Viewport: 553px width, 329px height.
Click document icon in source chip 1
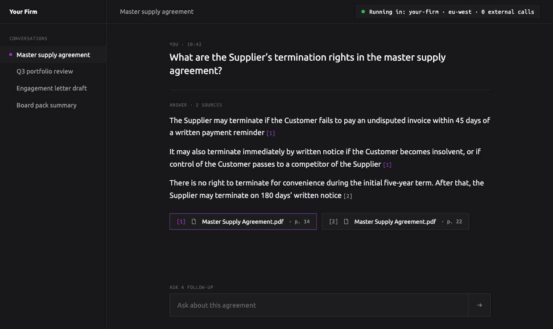click(x=194, y=222)
